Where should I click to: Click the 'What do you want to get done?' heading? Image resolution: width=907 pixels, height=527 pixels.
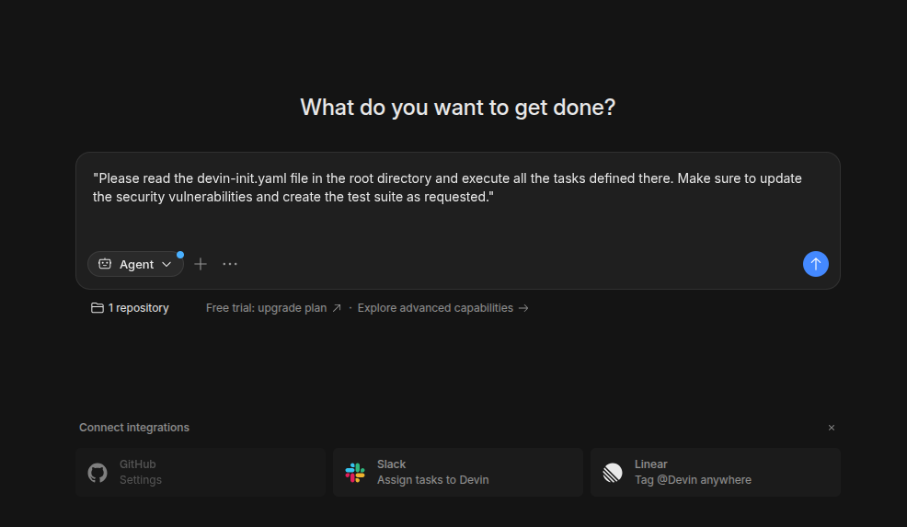(457, 108)
